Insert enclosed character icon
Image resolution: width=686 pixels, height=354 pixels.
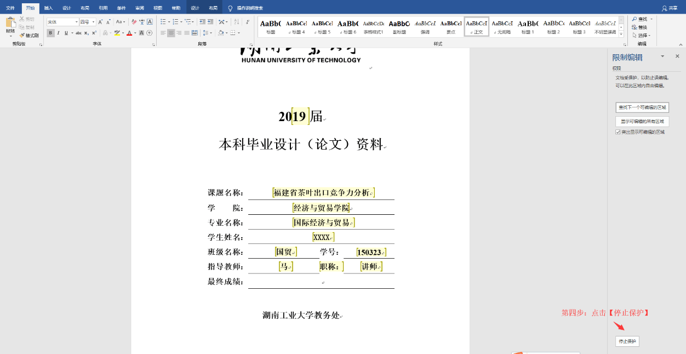point(149,33)
